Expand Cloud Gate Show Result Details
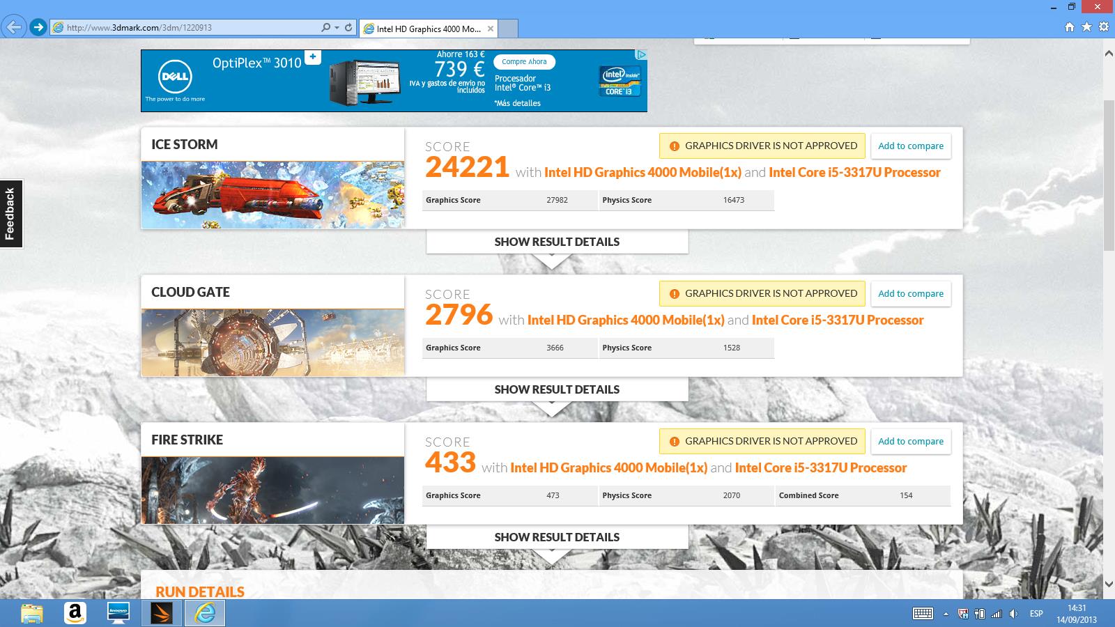The height and width of the screenshot is (627, 1115). (557, 389)
